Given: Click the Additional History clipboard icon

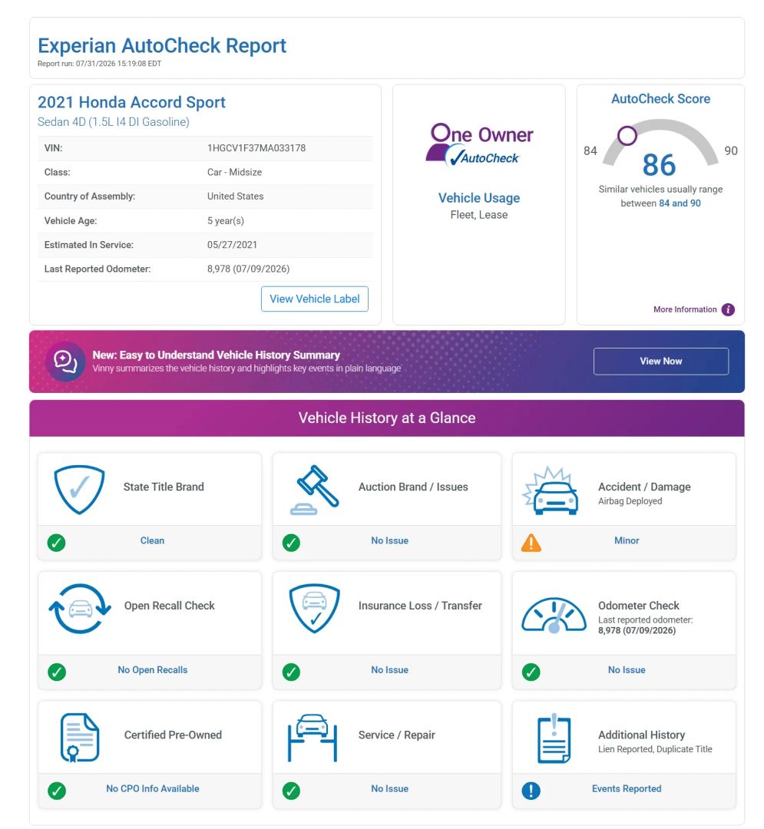Looking at the screenshot, I should click(x=554, y=738).
